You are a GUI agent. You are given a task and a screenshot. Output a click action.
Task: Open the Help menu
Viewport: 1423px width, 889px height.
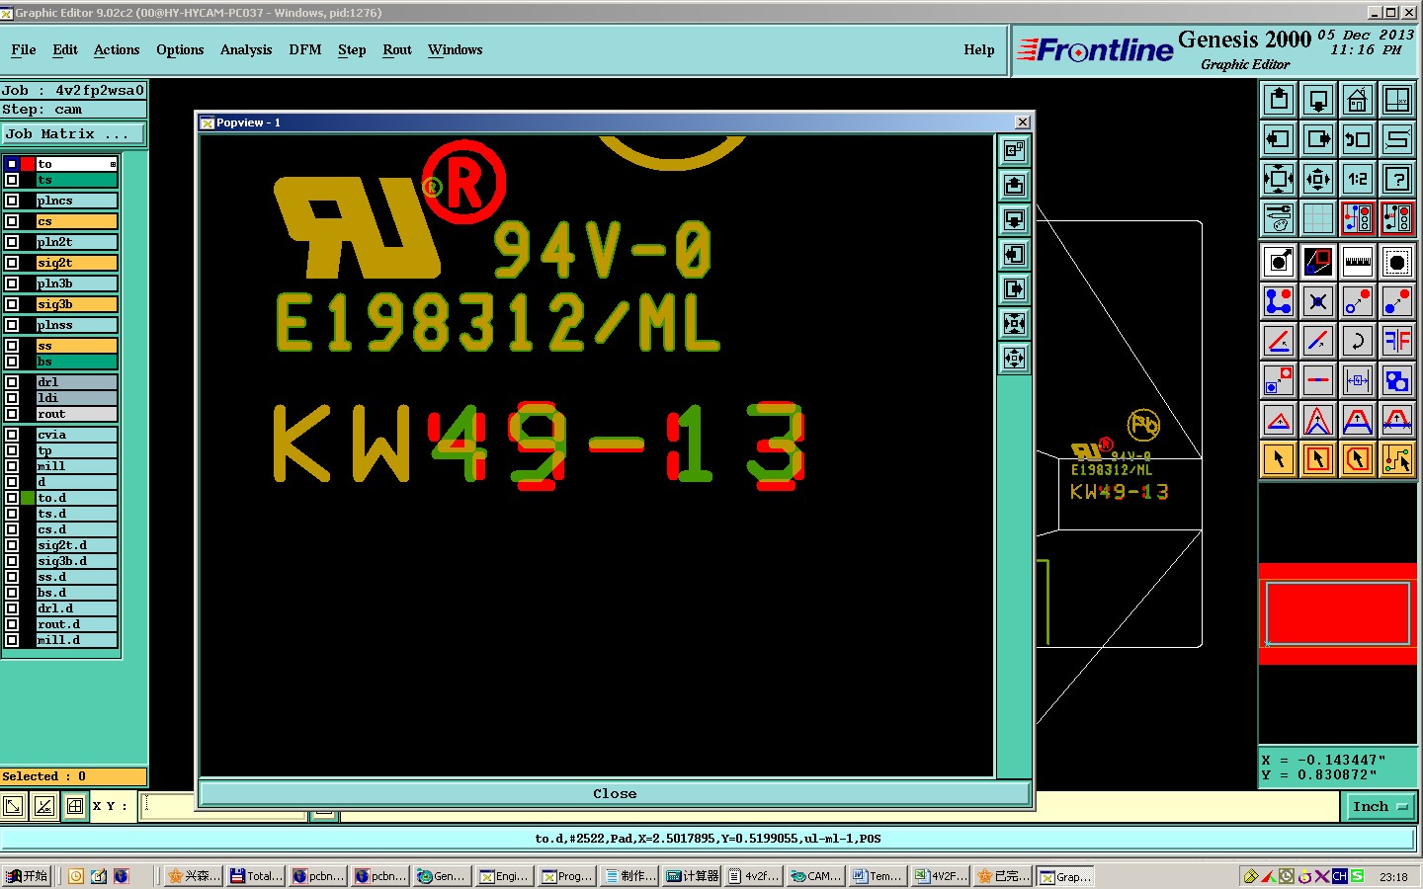(979, 50)
